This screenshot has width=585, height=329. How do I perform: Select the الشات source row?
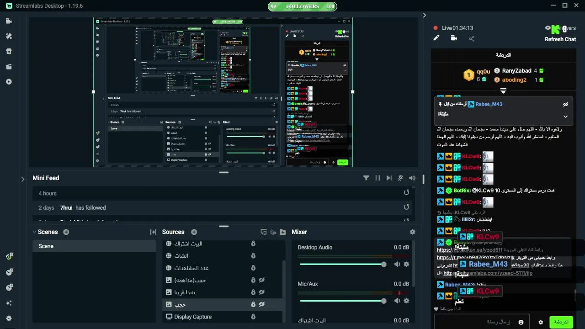[223, 256]
